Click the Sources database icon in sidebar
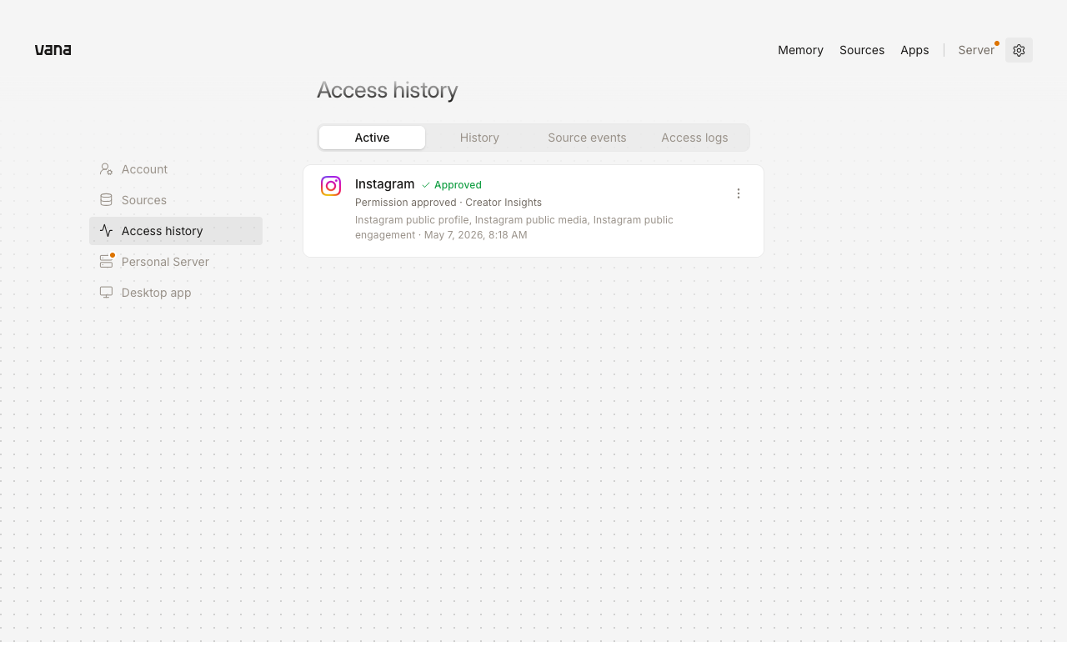This screenshot has width=1067, height=667. [x=106, y=200]
